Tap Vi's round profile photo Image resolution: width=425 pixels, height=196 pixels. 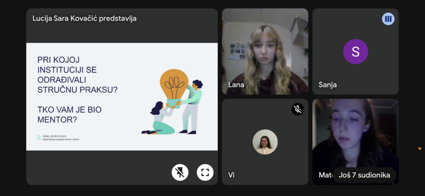pos(265,142)
